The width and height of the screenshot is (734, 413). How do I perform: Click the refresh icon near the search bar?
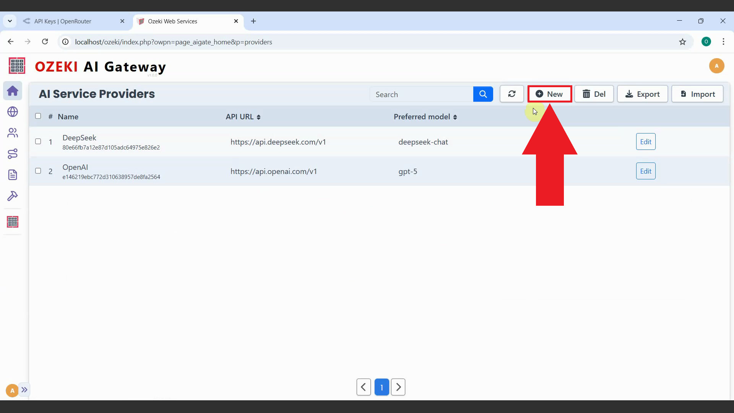(512, 94)
